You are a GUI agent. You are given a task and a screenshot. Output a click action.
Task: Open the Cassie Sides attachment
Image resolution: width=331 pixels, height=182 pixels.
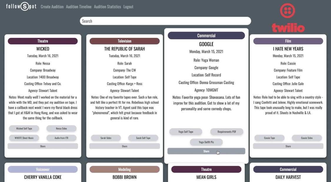coord(307,138)
